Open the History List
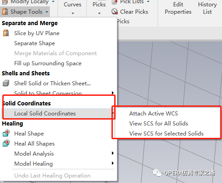This screenshot has height=183, width=222. pyautogui.click(x=207, y=8)
